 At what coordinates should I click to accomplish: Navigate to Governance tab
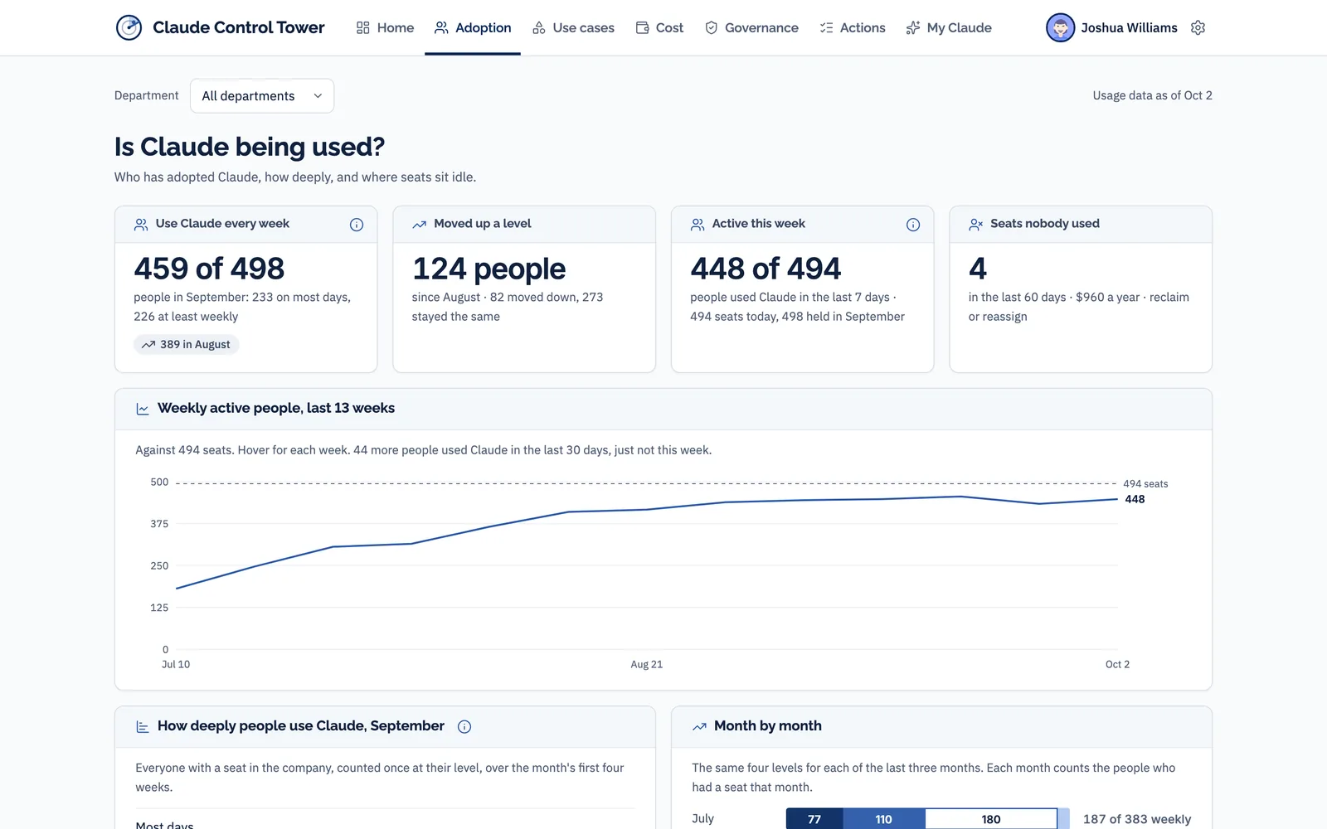coord(751,27)
